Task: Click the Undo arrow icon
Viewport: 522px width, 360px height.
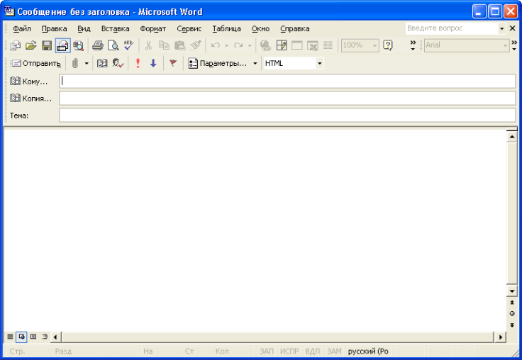Action: pyautogui.click(x=216, y=45)
